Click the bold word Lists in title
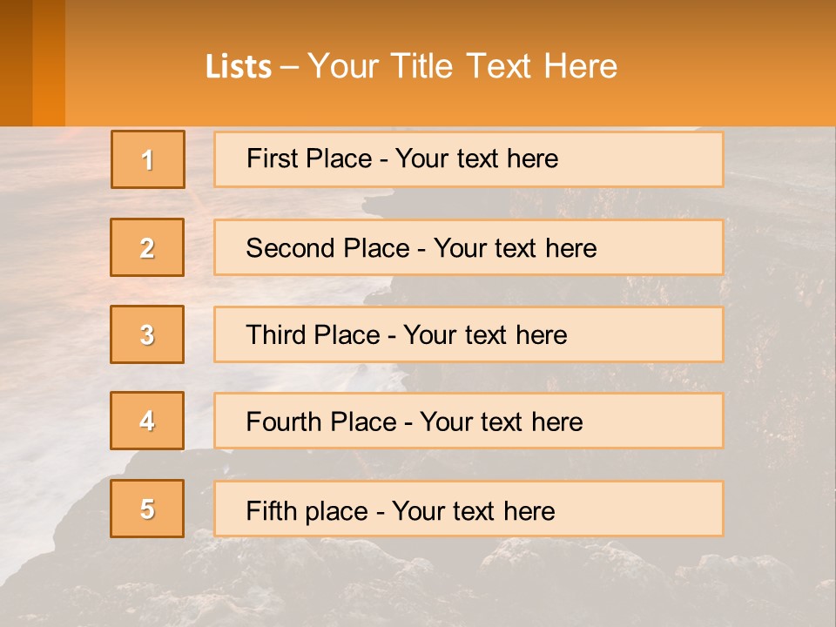Viewport: 836px width, 627px height. [x=239, y=67]
